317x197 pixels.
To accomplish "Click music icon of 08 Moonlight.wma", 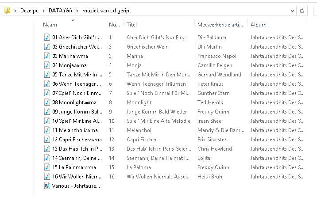I will coord(47,102).
